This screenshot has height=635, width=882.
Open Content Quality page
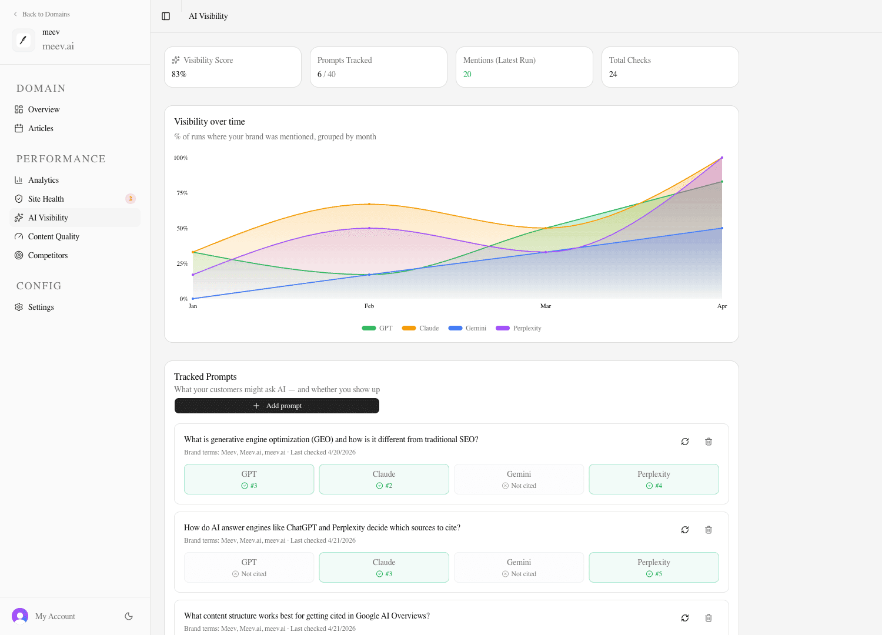pos(75,236)
